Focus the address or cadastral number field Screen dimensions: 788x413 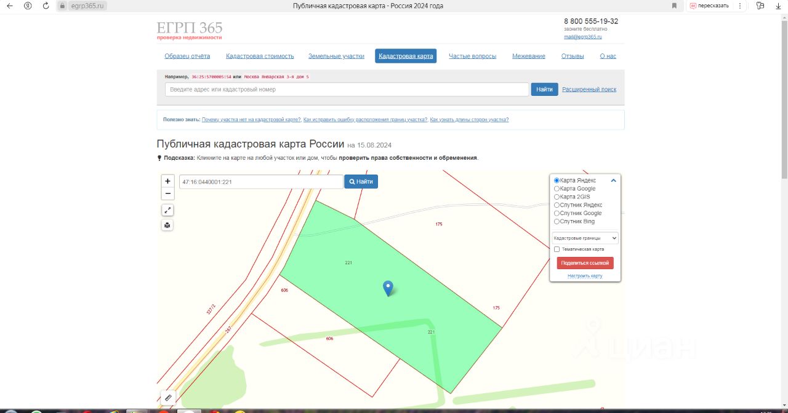click(347, 89)
